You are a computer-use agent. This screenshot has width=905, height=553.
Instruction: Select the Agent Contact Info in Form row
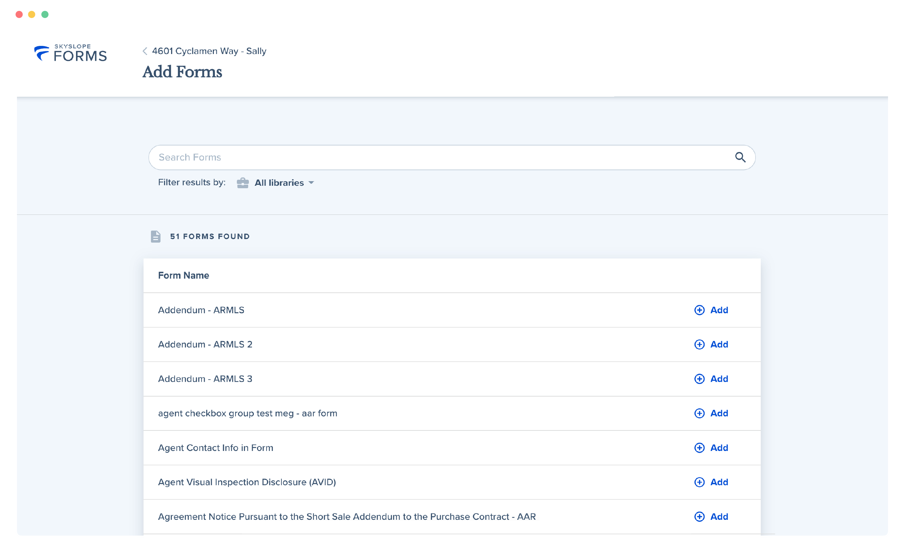click(x=216, y=448)
